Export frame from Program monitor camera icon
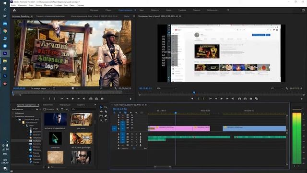307x173 pixels. (x=251, y=99)
